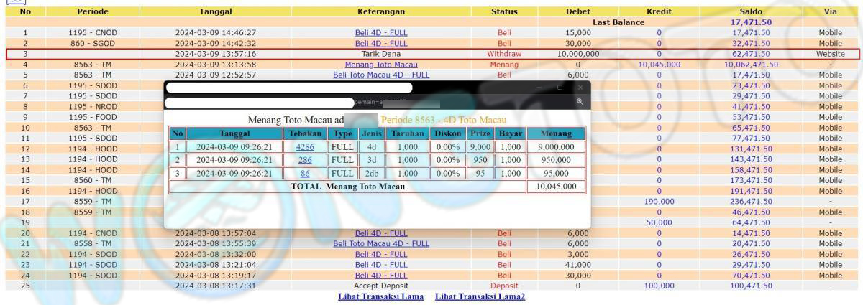Click the magnifier zoom icon in popup
The height and width of the screenshot is (305, 863).
(x=580, y=103)
